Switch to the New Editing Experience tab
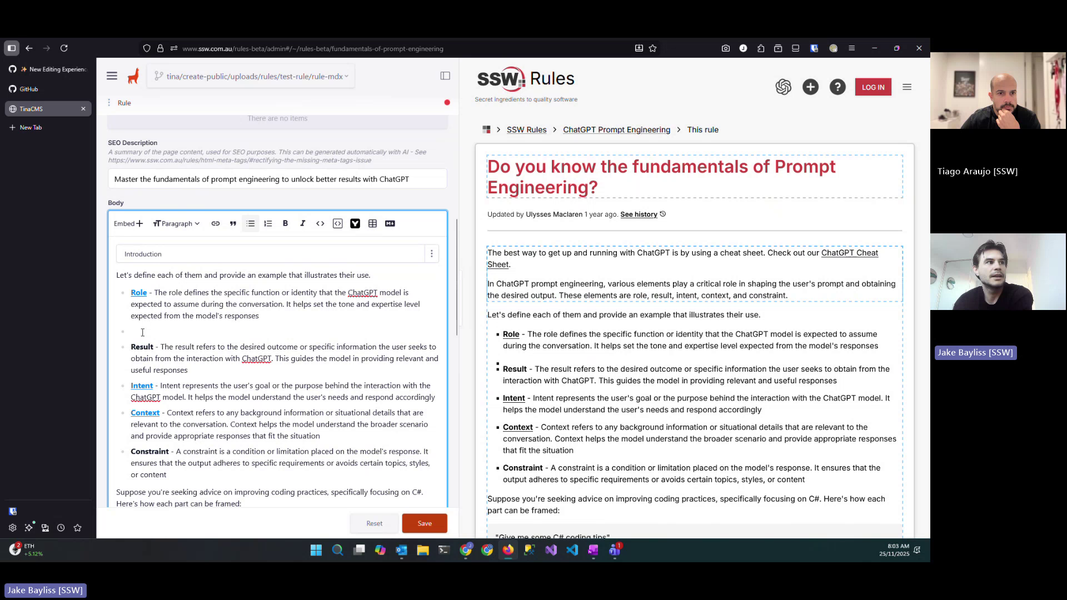This screenshot has height=600, width=1067. [48, 69]
